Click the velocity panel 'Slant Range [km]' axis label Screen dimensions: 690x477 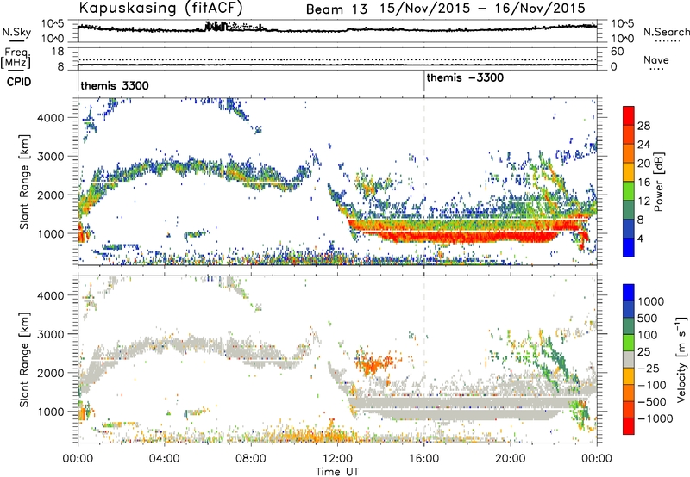pos(24,359)
